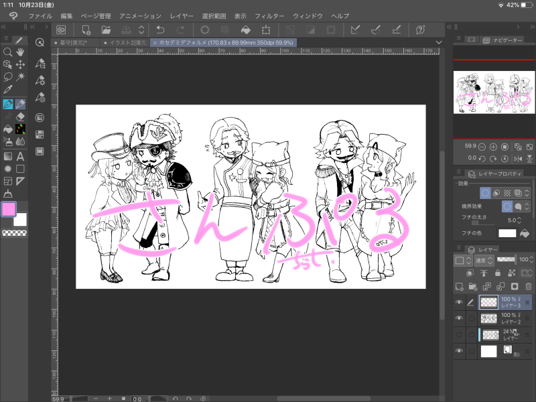Click the white フチの色 swatch

coord(507,233)
